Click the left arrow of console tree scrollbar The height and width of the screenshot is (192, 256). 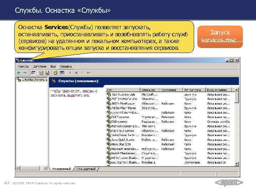18,168
